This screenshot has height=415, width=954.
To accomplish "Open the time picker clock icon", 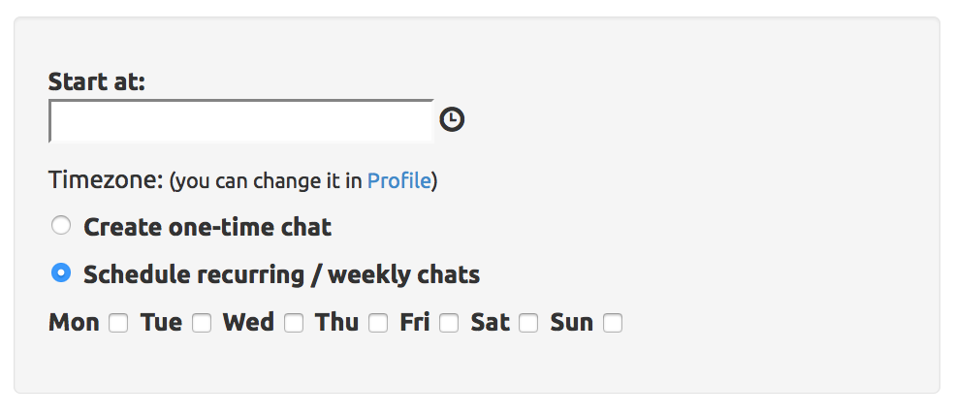I will coord(452,119).
